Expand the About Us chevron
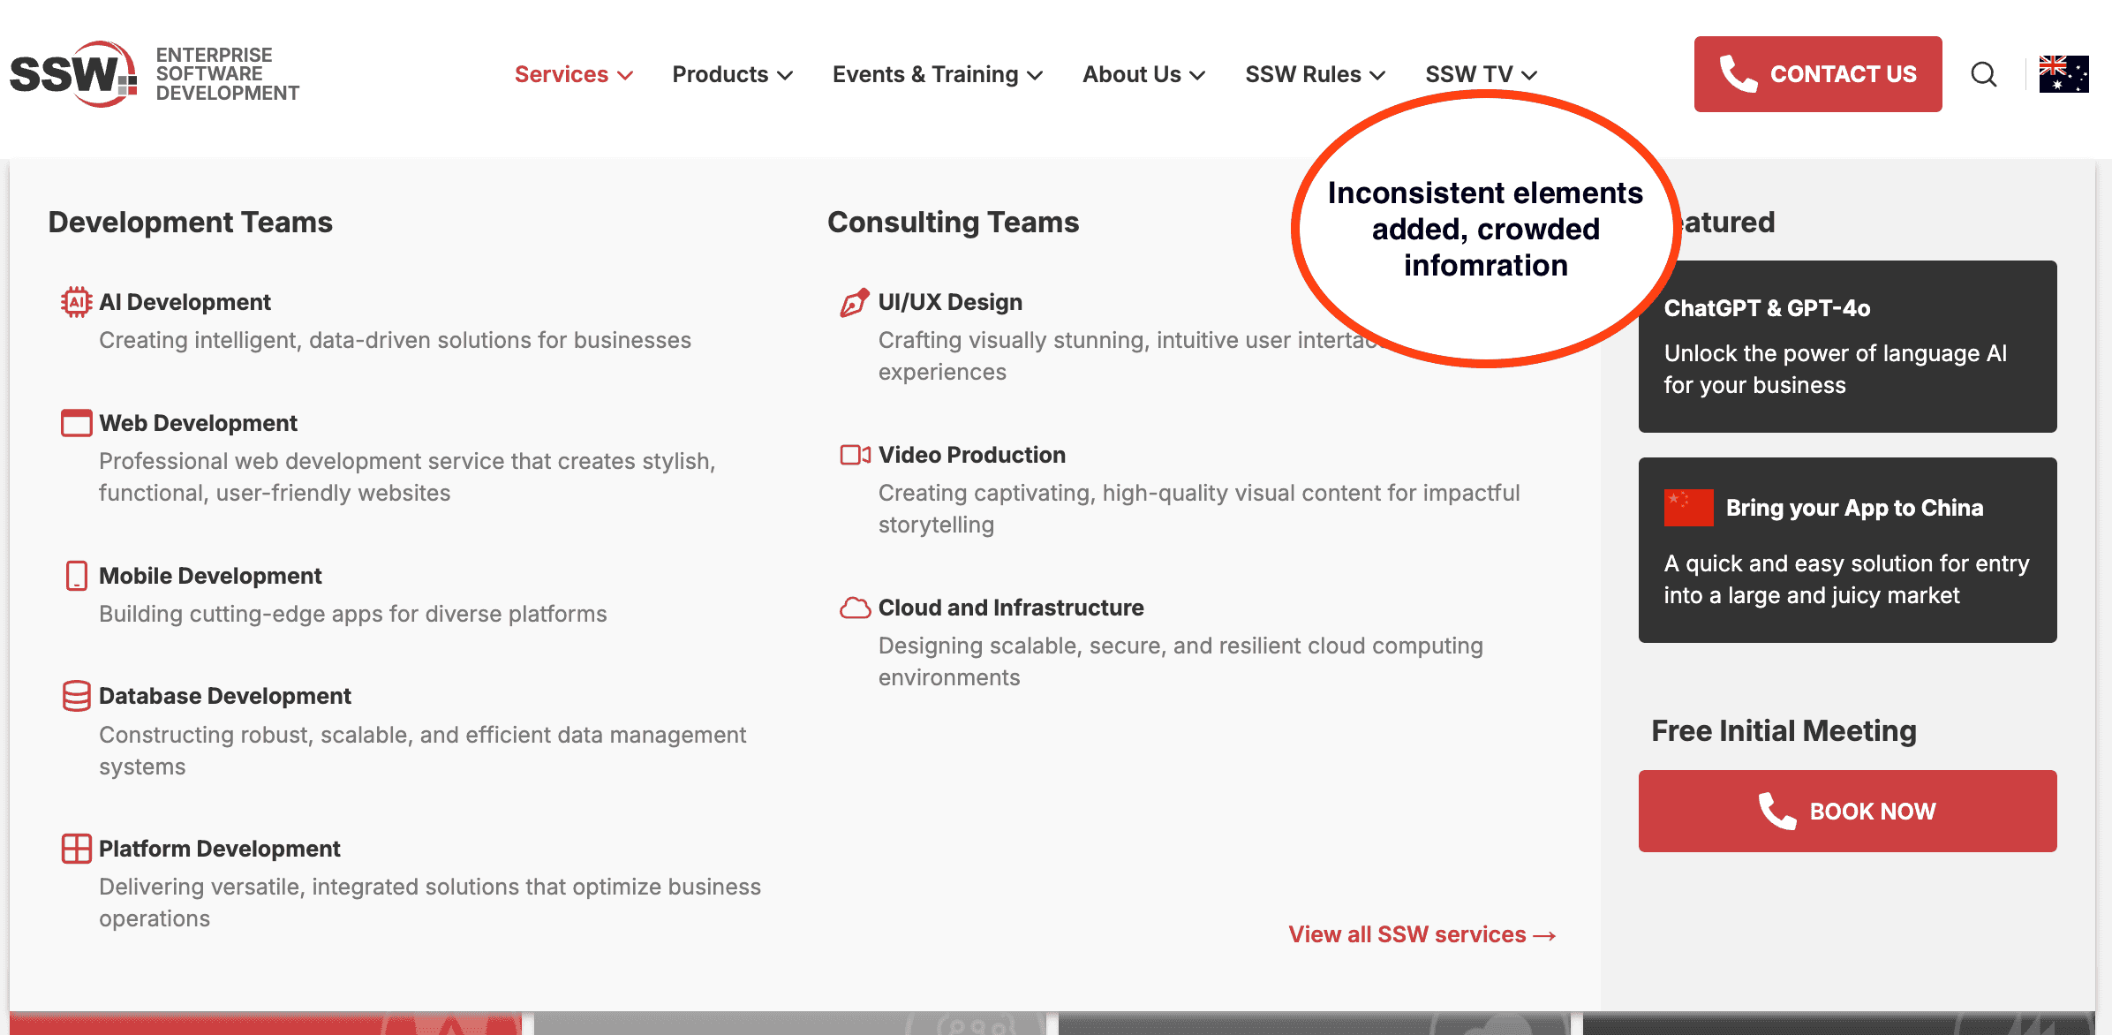The width and height of the screenshot is (2112, 1035). click(x=1197, y=75)
